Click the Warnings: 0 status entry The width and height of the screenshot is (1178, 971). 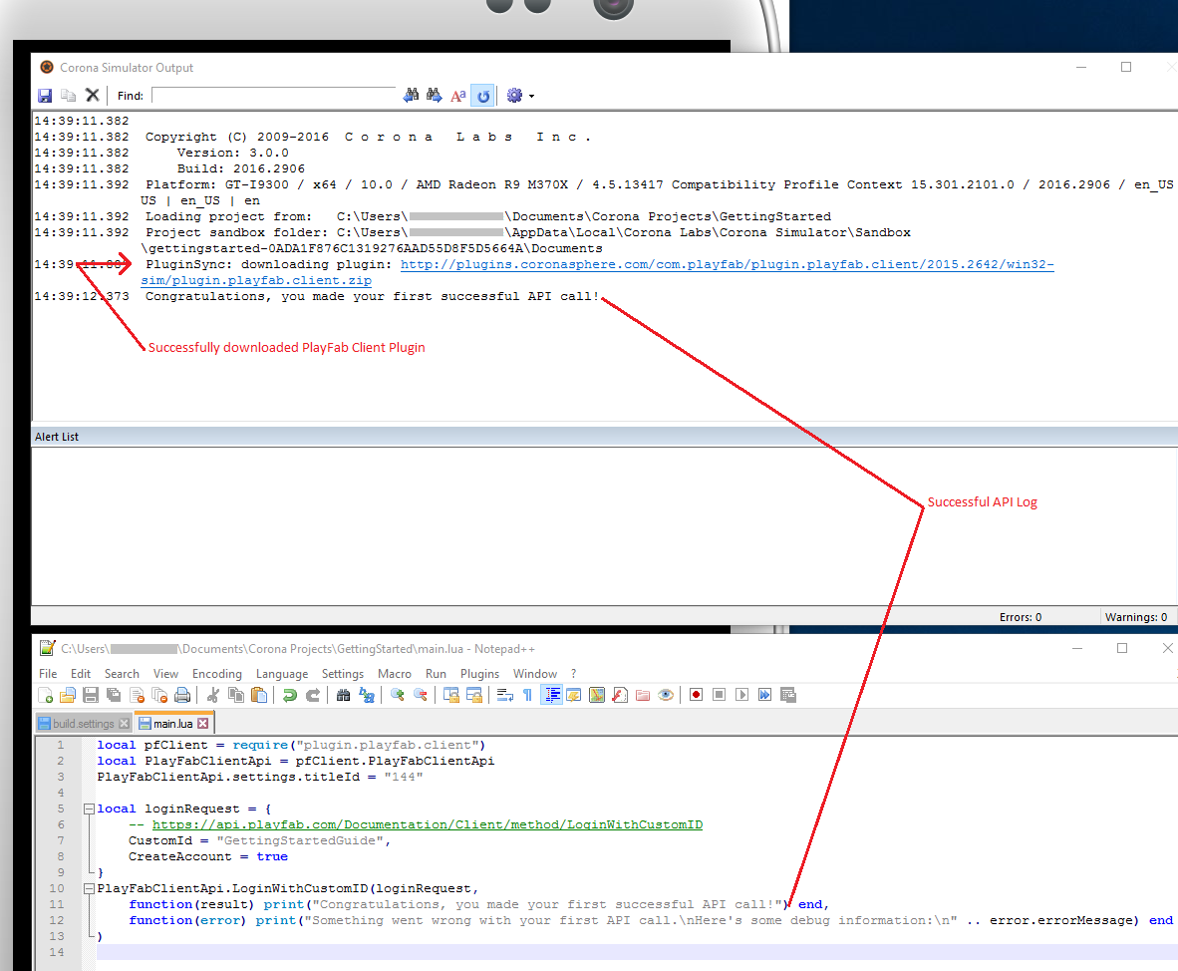click(x=1136, y=617)
